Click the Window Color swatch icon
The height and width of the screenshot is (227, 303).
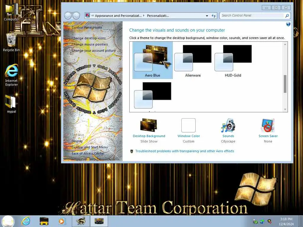pos(188,125)
